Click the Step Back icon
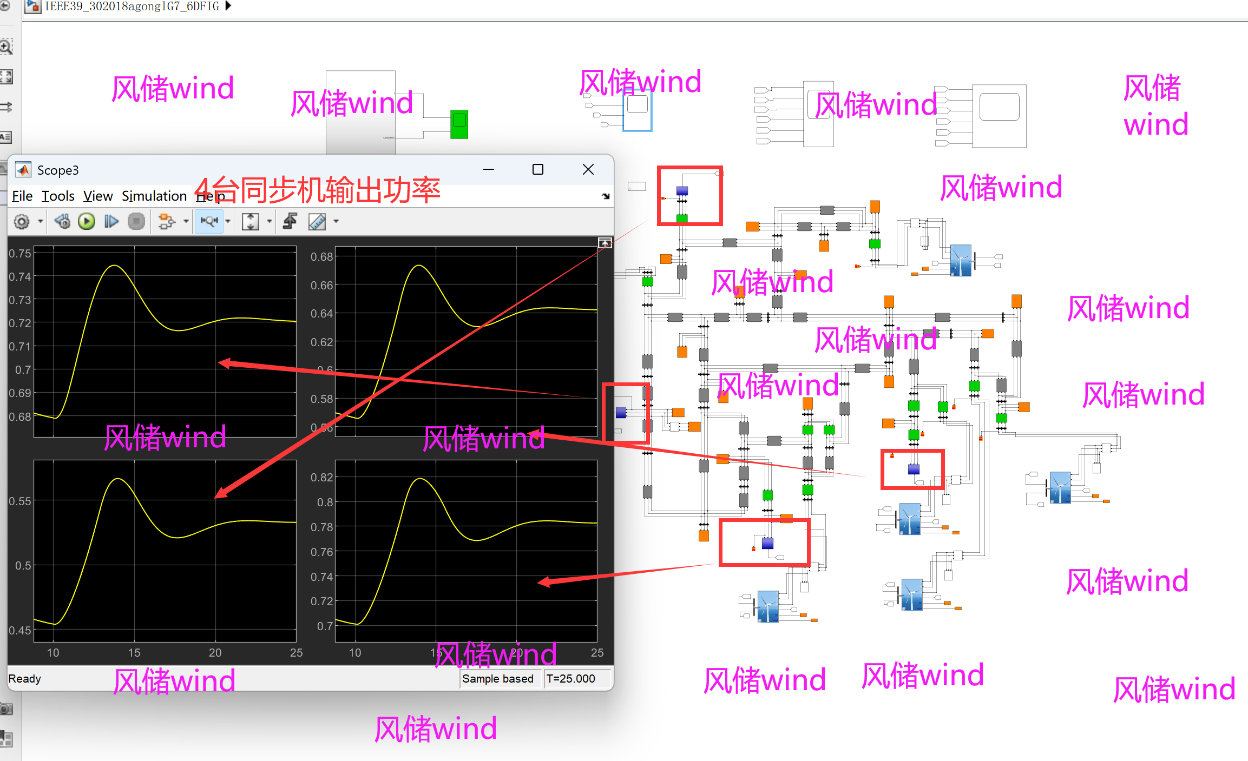Screen dimensions: 1248x761 [62, 222]
